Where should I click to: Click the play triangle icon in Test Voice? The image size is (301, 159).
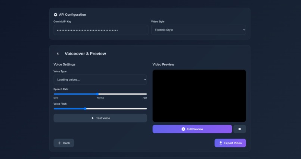[x=93, y=118]
